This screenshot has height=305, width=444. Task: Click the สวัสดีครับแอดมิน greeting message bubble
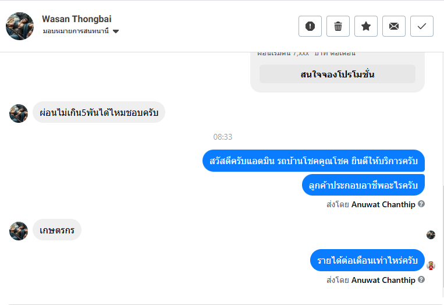click(x=313, y=161)
